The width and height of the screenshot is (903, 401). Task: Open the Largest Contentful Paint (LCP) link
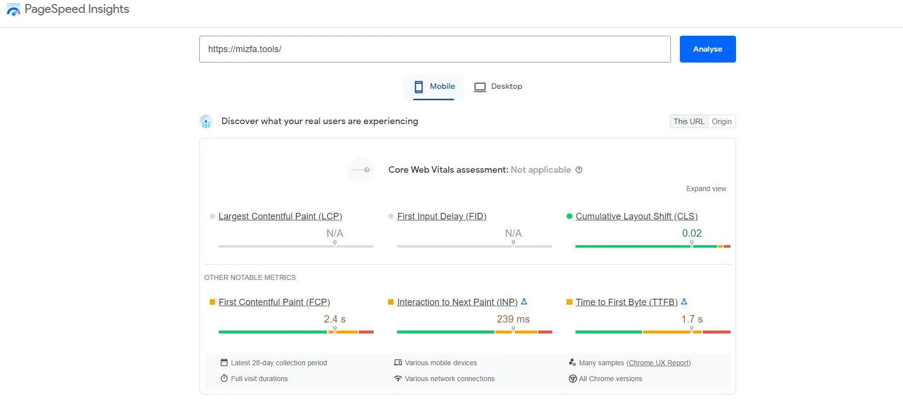[280, 216]
